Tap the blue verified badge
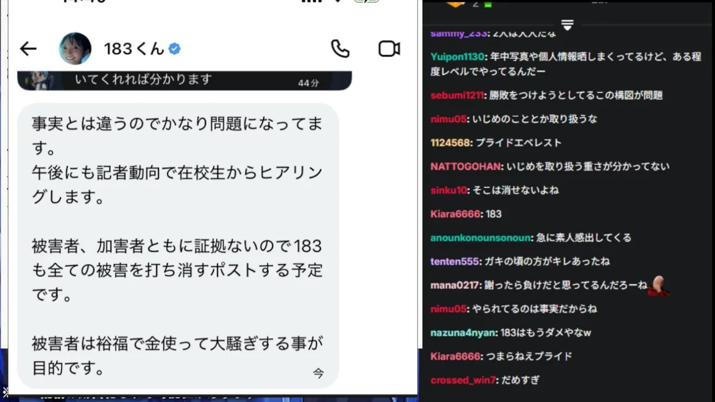 [174, 49]
